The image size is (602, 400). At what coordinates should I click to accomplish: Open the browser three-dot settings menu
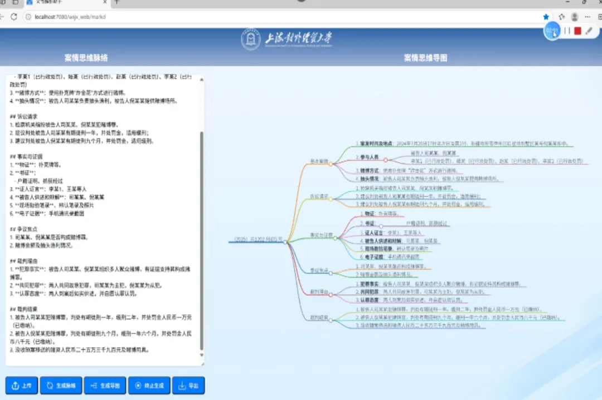click(588, 17)
